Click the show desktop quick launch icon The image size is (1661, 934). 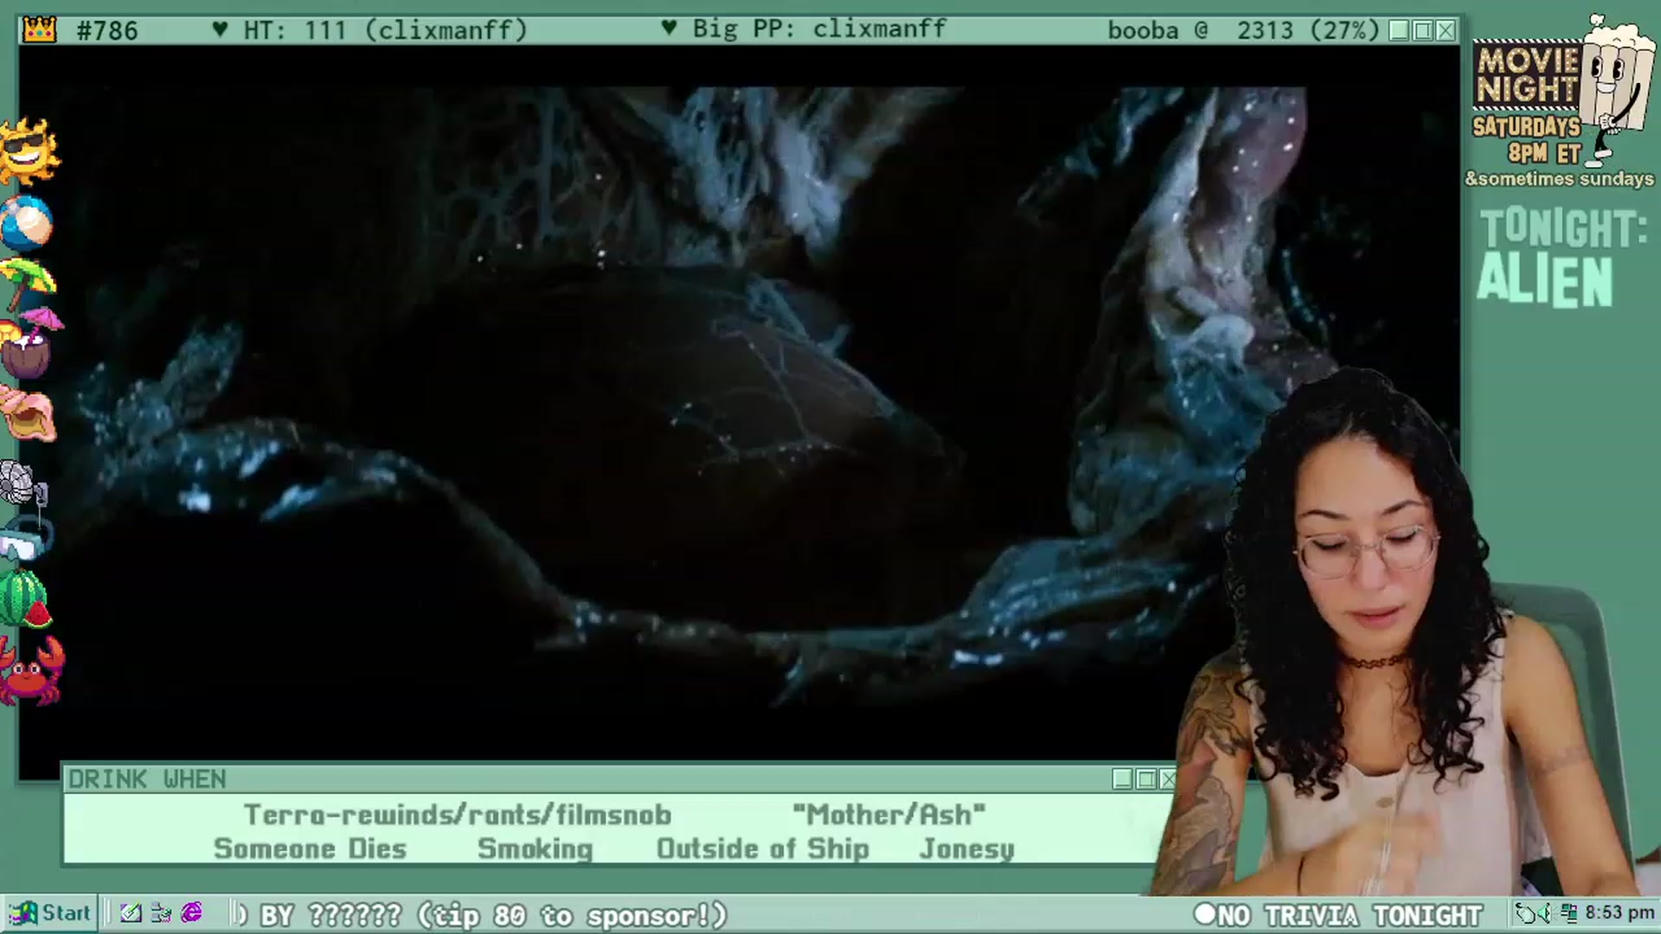click(x=161, y=913)
